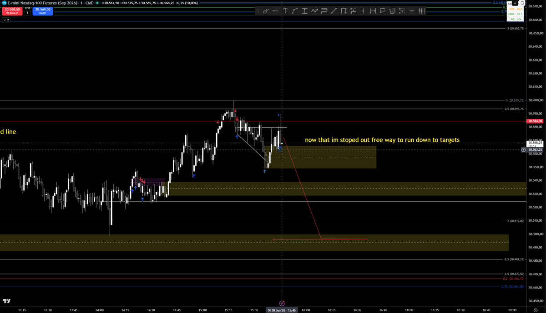Click the lightning event marker on time axis
Viewport: 546px width, 313px height.
point(282,303)
